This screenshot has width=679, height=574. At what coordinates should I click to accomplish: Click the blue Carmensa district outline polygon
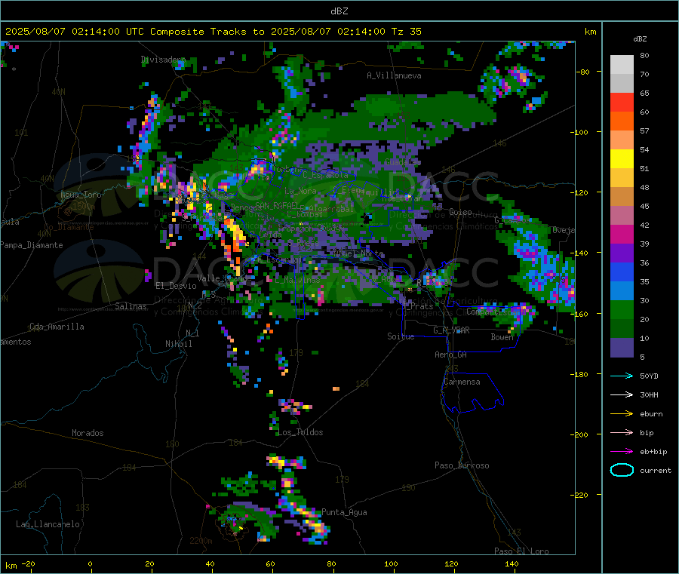pos(472,393)
